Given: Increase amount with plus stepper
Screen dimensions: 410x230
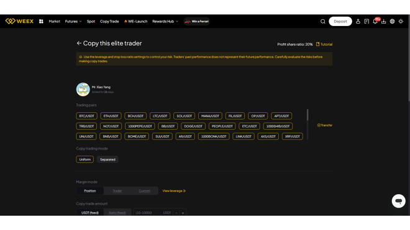Looking at the screenshot, I should pos(183,213).
